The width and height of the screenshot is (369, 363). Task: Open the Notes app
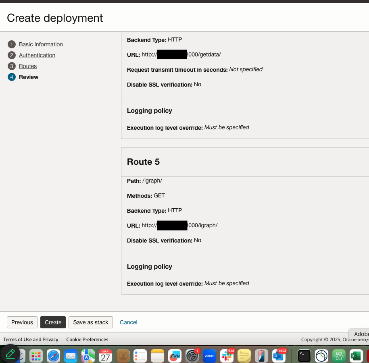pyautogui.click(x=157, y=356)
